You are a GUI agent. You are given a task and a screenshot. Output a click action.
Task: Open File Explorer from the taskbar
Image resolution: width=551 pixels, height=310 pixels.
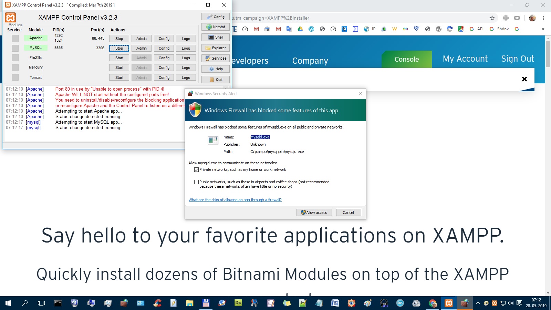(x=189, y=303)
